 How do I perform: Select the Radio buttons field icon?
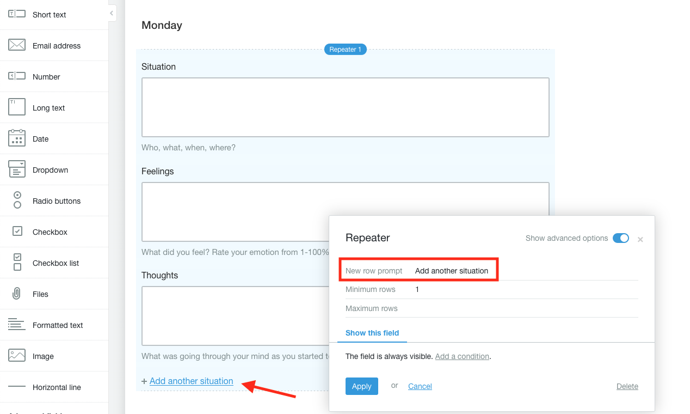pyautogui.click(x=17, y=200)
